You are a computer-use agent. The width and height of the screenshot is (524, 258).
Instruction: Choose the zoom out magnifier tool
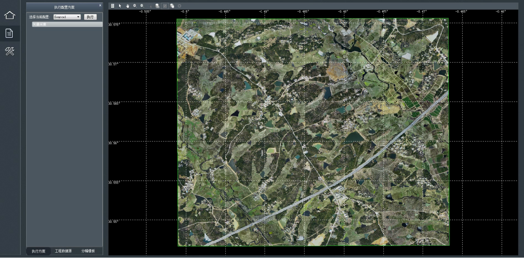(x=142, y=6)
